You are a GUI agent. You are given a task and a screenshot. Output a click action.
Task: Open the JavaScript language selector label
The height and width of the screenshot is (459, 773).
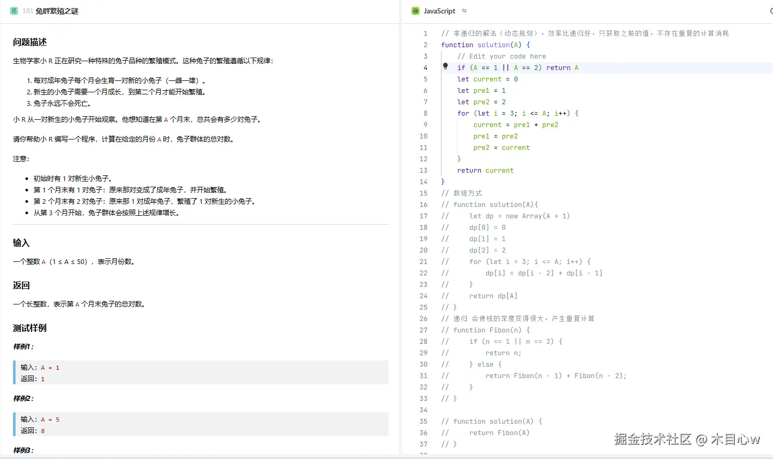tap(439, 11)
